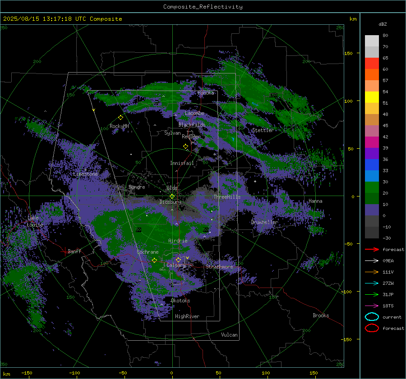This screenshot has width=406, height=379.
Task: Click the Sylvan label
Action: (x=172, y=133)
